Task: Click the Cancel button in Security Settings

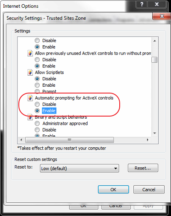Action: (149, 190)
